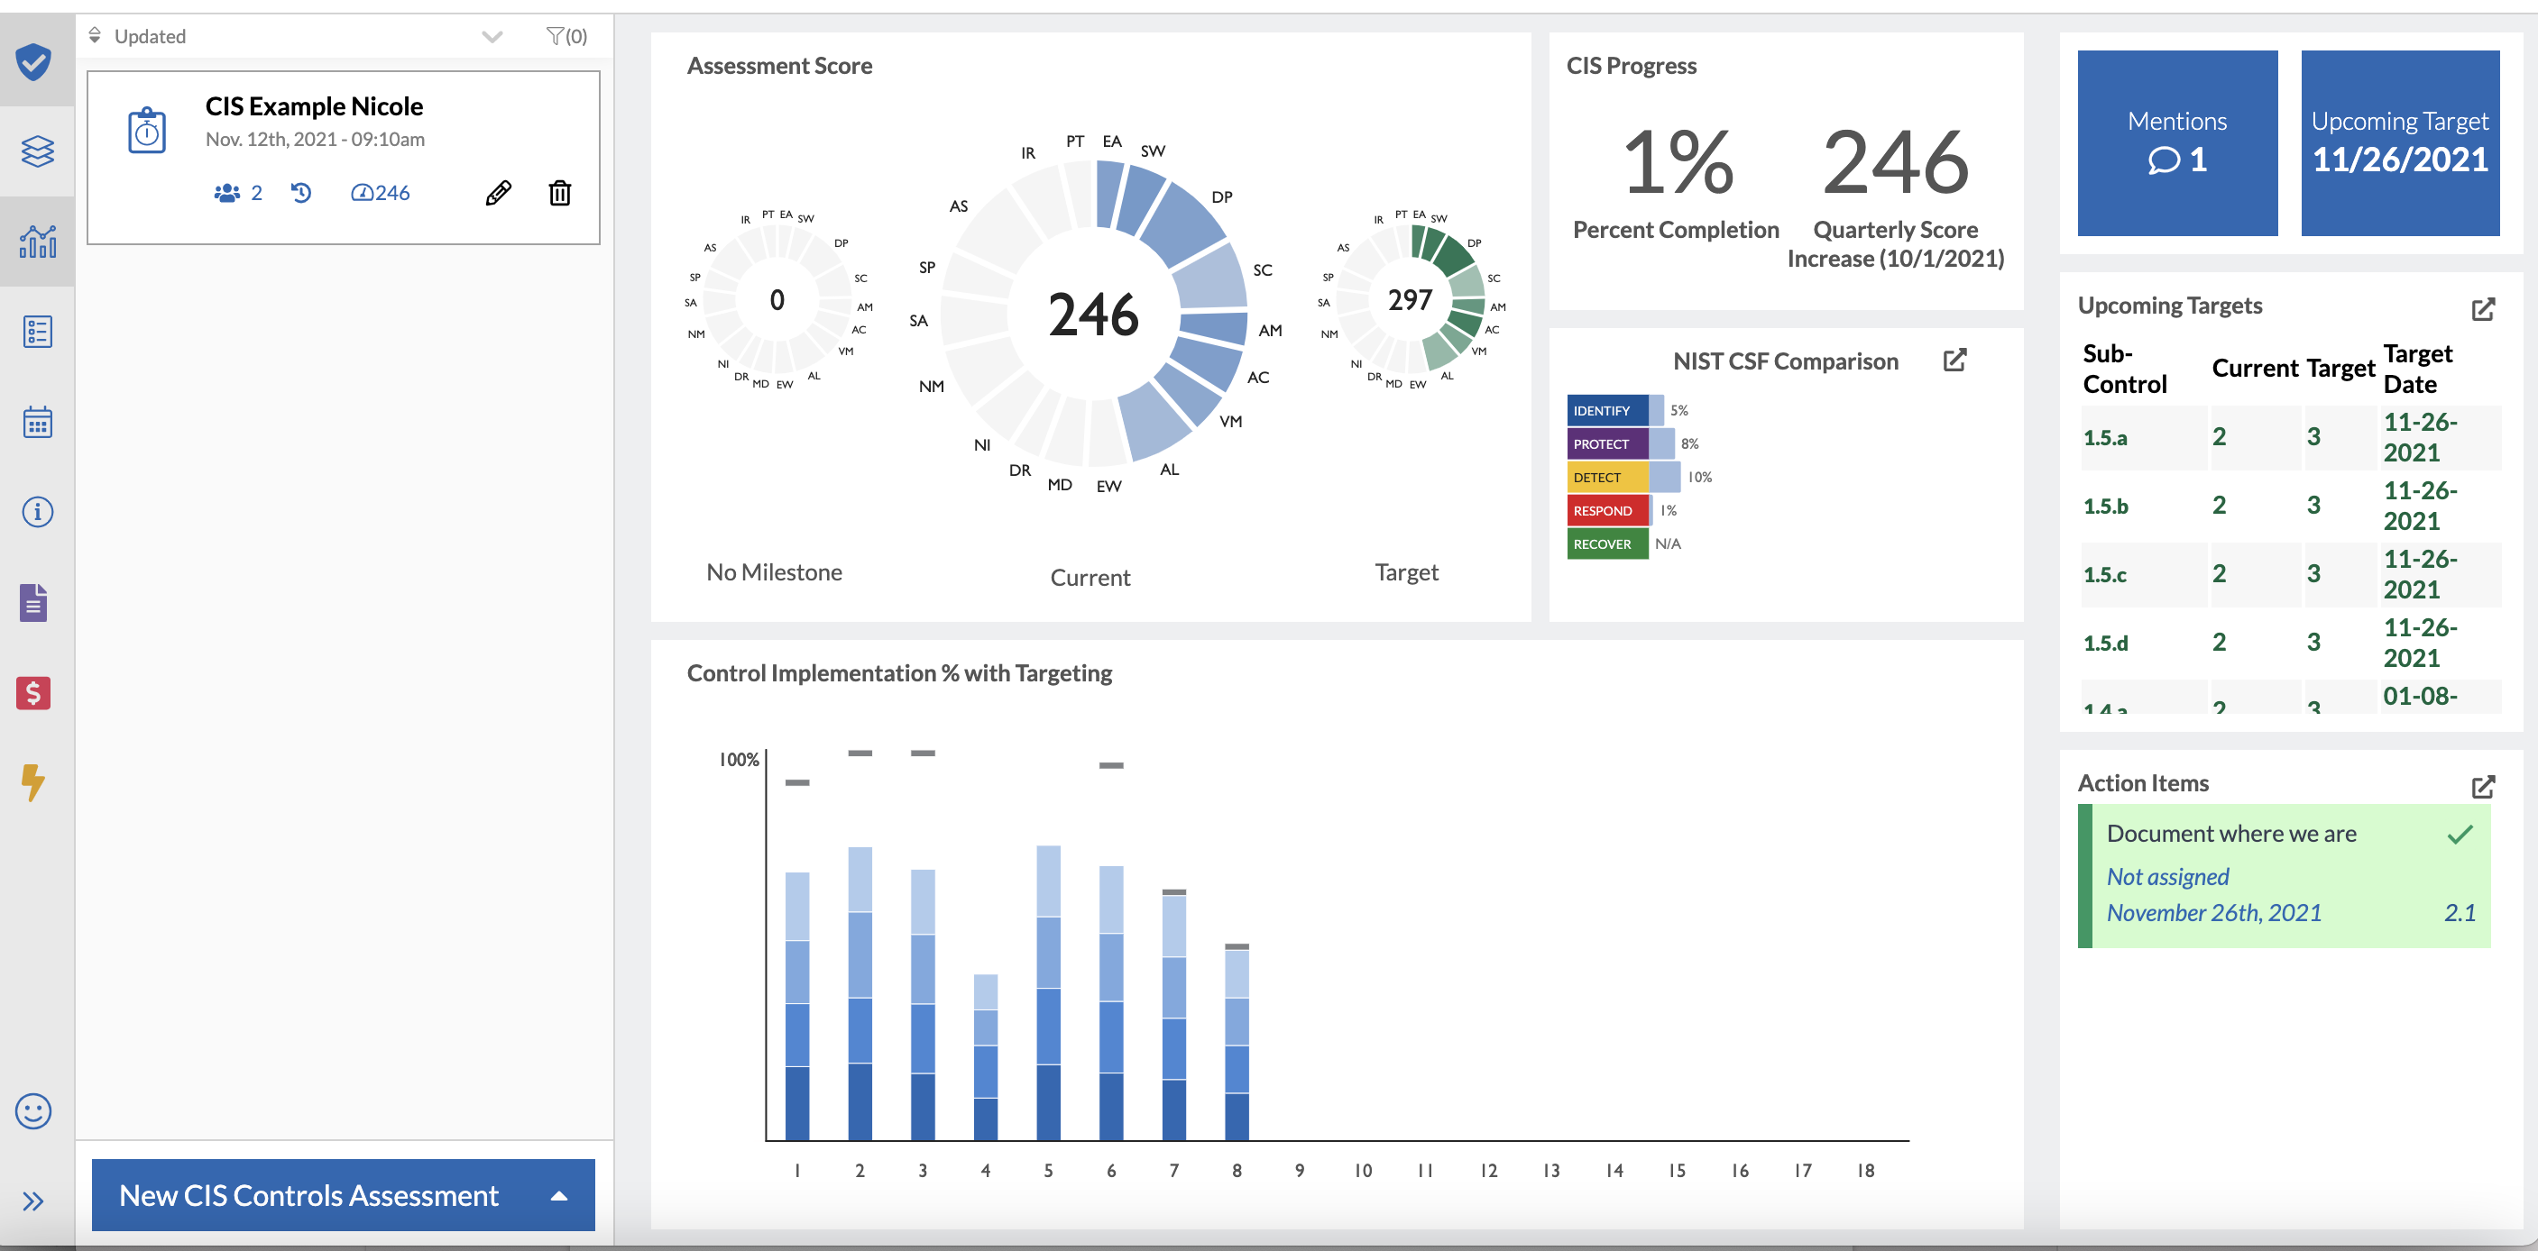Viewport: 2538px width, 1251px height.
Task: Click the score gauge showing 246
Action: (381, 193)
